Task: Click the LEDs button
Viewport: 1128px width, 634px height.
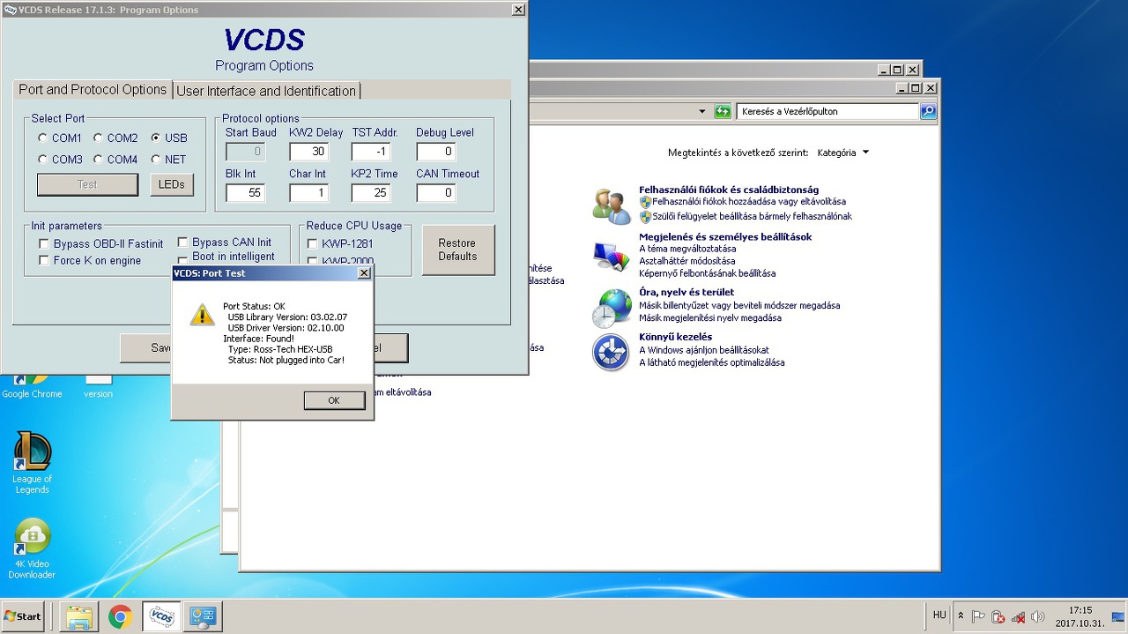Action: point(172,184)
